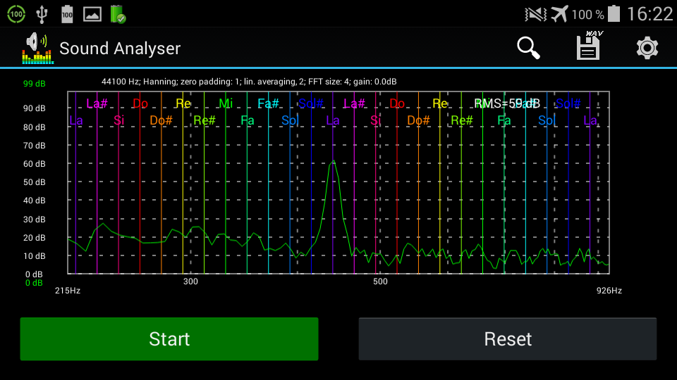Screen dimensions: 677x380
Task: Tap the 926Hz upper frequency label
Action: click(x=609, y=291)
